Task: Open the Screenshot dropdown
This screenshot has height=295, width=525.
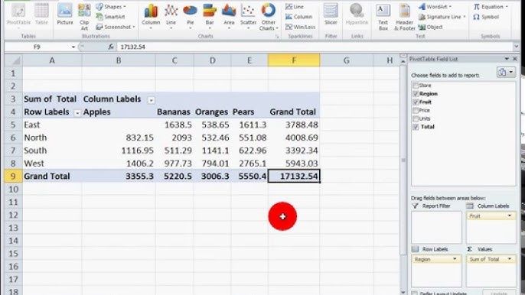Action: (115, 27)
